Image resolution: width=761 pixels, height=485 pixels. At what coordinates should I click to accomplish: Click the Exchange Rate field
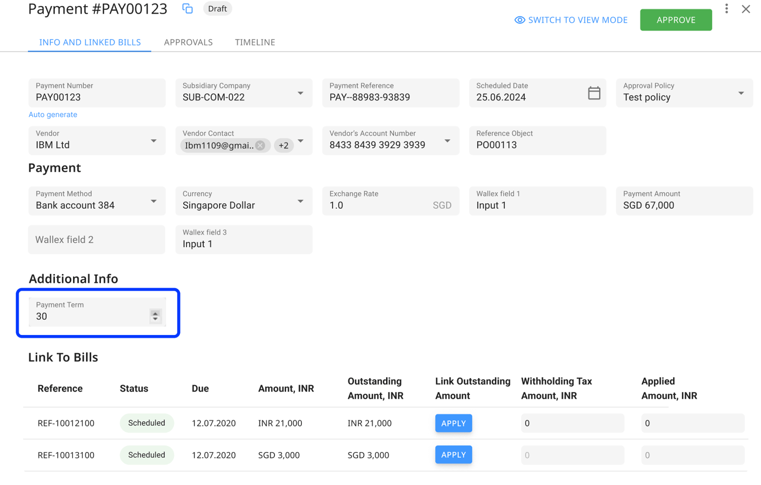391,201
